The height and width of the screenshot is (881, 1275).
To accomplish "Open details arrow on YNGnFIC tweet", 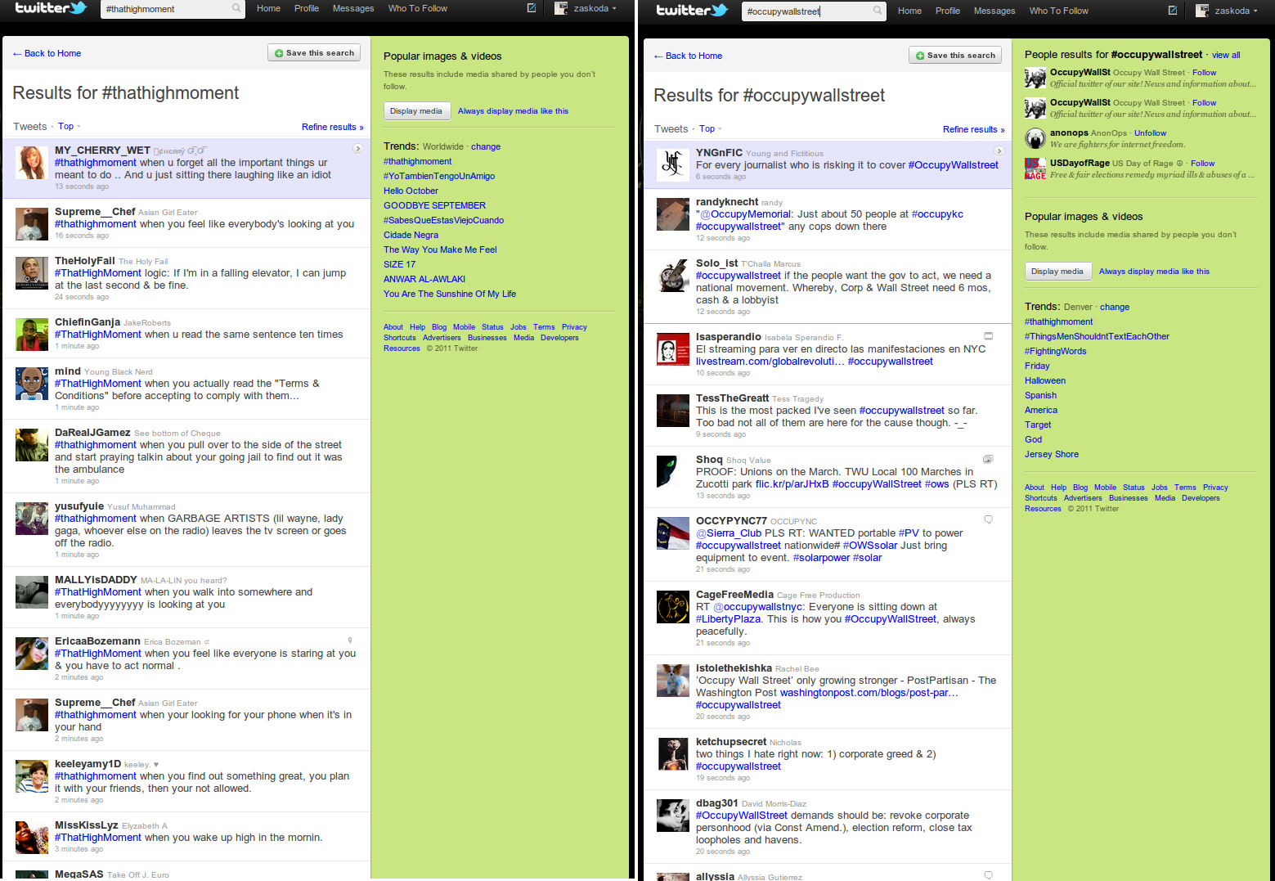I will point(999,151).
